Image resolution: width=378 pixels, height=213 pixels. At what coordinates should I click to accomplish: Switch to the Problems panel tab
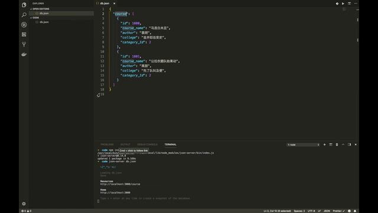pos(107,144)
